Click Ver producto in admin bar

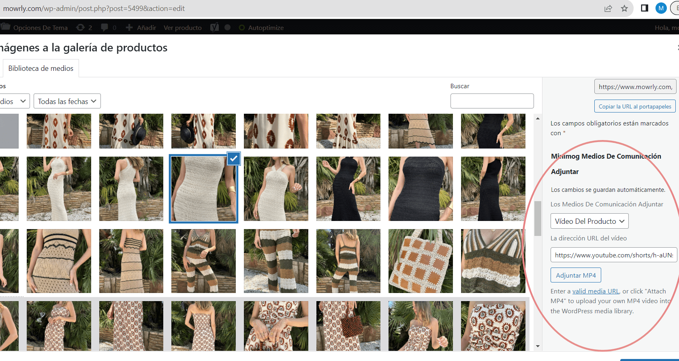pyautogui.click(x=183, y=28)
